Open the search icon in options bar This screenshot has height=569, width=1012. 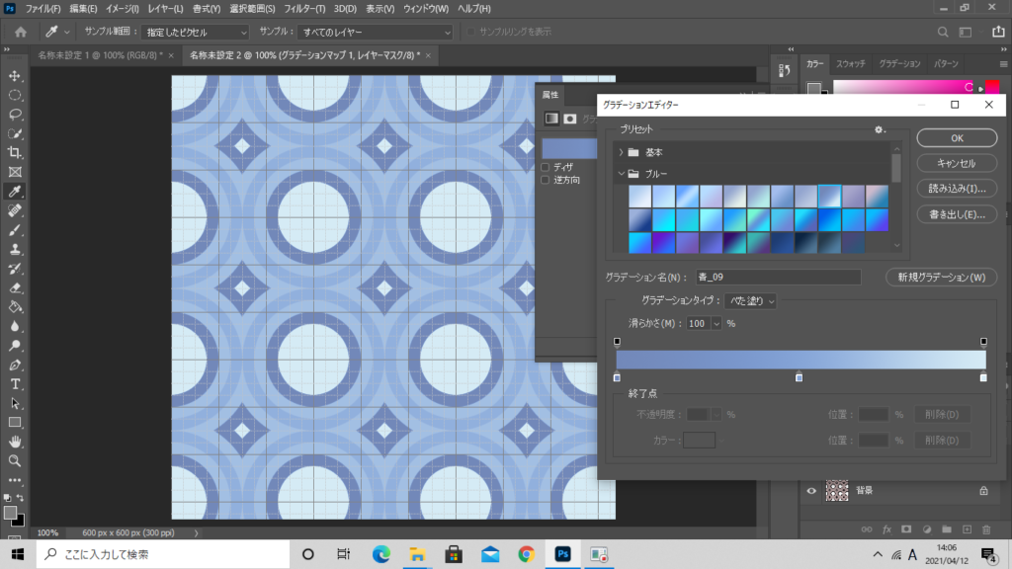[x=943, y=32]
